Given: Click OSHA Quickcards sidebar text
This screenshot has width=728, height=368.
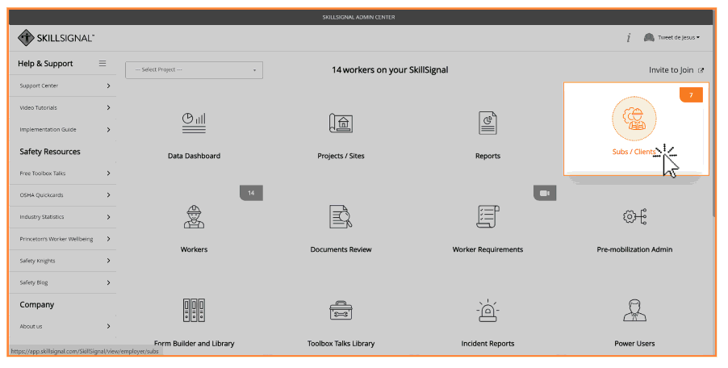Looking at the screenshot, I should click(x=41, y=195).
